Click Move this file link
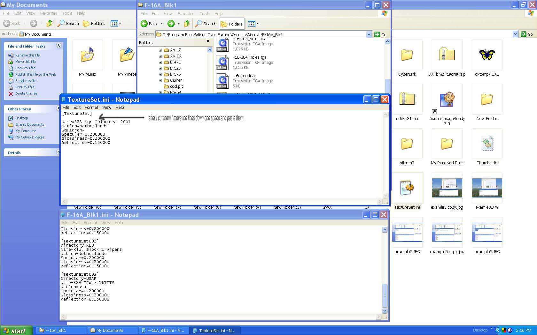The image size is (537, 335). pos(26,62)
